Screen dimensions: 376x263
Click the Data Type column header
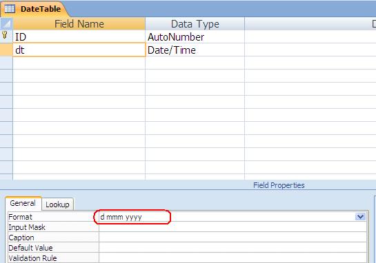(195, 23)
